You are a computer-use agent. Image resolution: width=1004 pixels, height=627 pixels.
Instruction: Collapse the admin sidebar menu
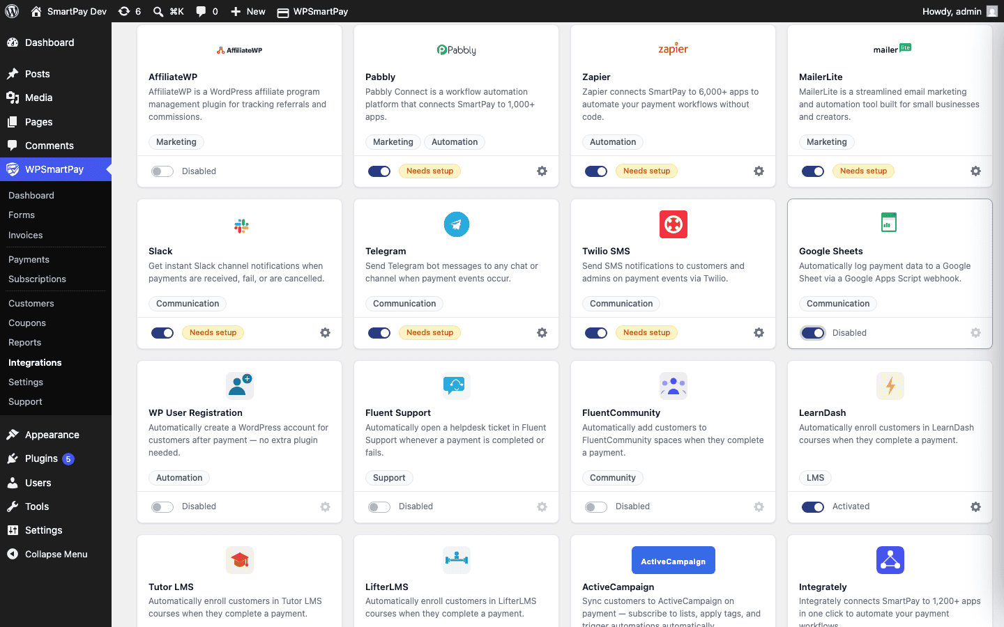click(56, 555)
